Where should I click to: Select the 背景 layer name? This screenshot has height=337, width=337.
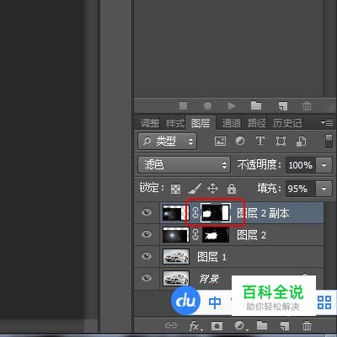point(209,279)
